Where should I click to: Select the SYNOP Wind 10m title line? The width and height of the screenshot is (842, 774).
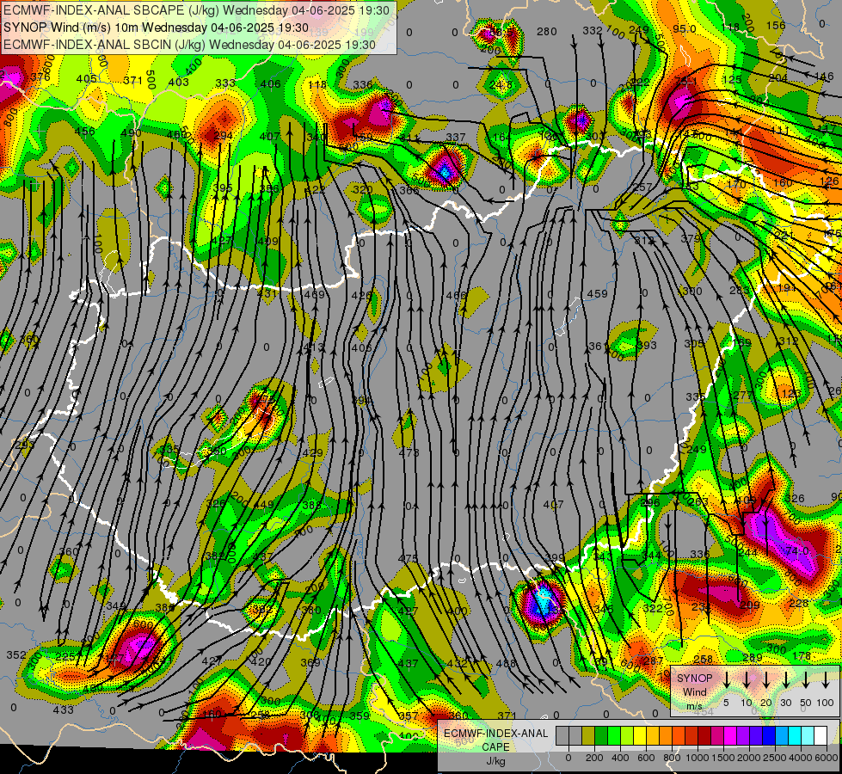click(157, 28)
